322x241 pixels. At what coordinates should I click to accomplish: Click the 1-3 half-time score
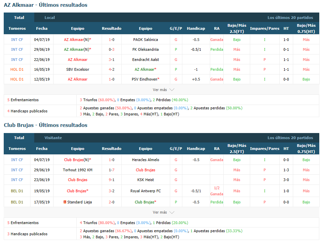[x=286, y=170]
